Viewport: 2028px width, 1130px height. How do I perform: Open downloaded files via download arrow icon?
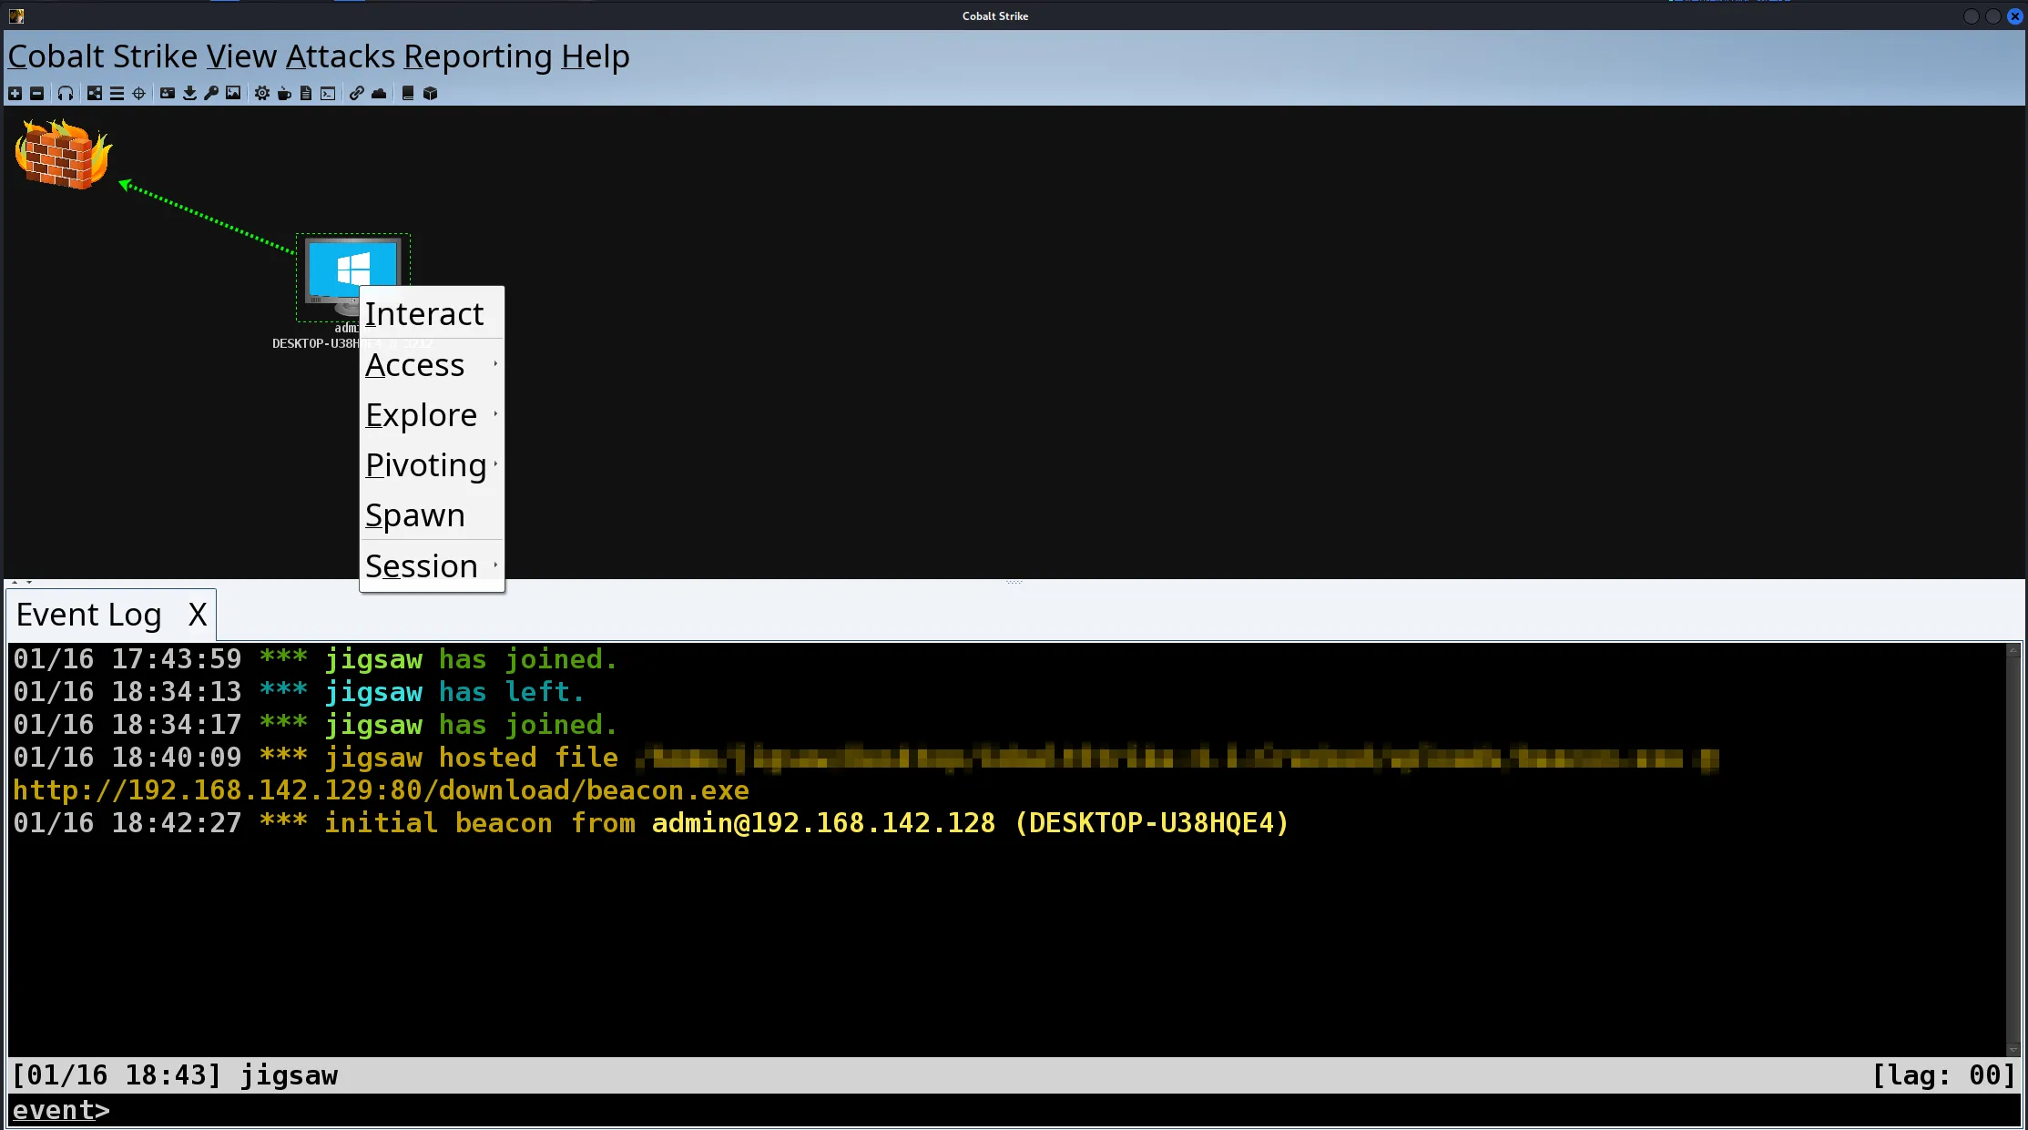coord(189,93)
